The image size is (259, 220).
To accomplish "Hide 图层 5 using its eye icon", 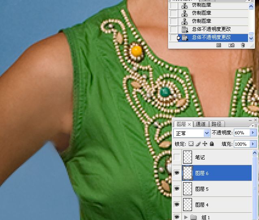I will [177, 188].
